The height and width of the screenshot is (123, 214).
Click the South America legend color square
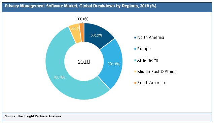click(x=135, y=83)
